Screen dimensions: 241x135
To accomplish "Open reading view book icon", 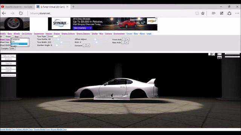I will click(197, 13).
